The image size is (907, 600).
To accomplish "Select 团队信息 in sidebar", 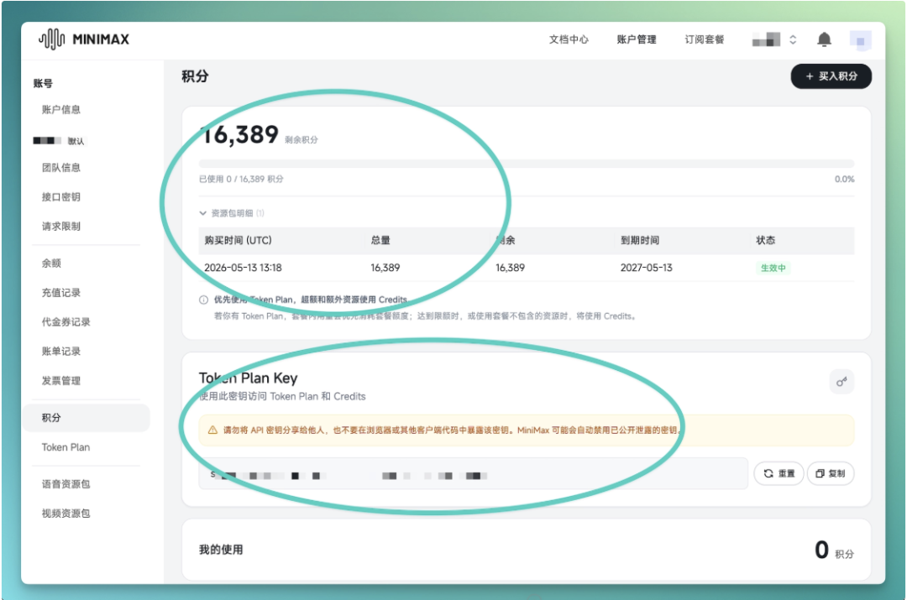I will 60,168.
